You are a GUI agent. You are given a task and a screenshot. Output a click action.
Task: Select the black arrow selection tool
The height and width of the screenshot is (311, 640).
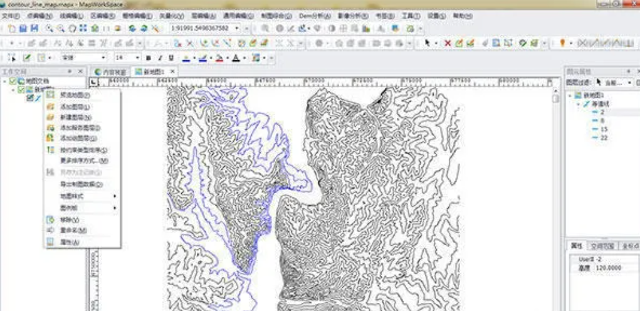pyautogui.click(x=428, y=43)
